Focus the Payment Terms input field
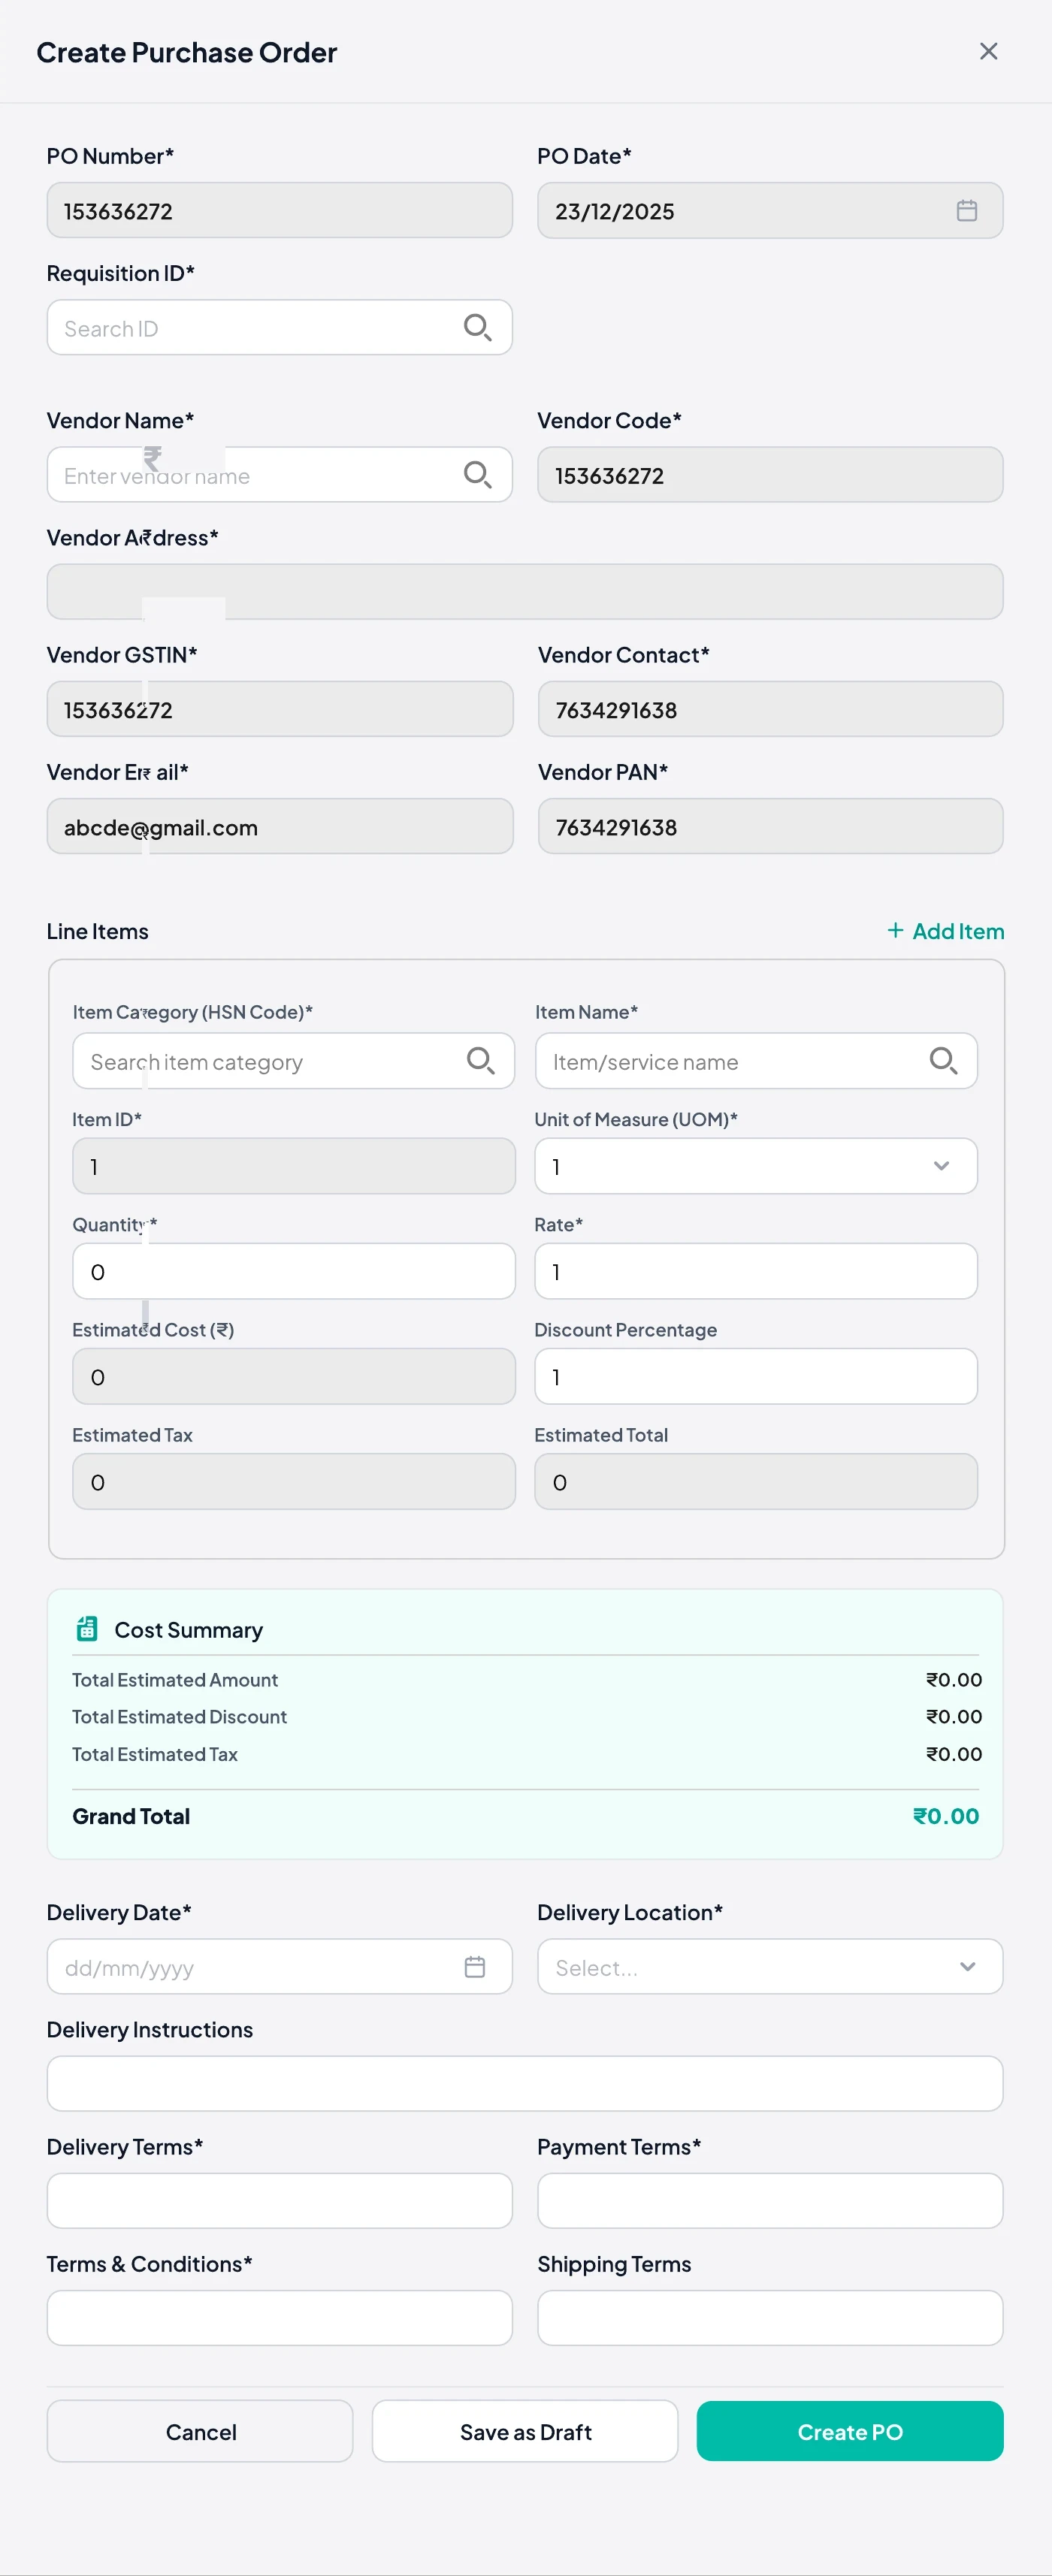This screenshot has height=2576, width=1052. click(x=770, y=2200)
